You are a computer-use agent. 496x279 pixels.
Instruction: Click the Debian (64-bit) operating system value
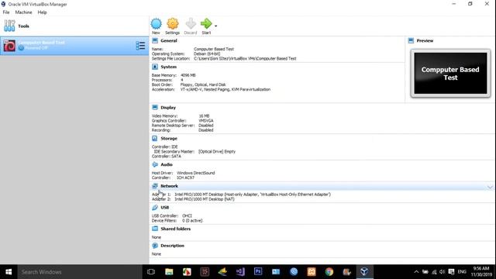pyautogui.click(x=207, y=53)
